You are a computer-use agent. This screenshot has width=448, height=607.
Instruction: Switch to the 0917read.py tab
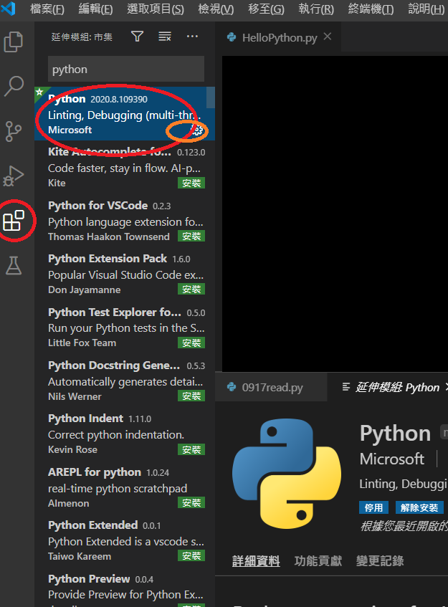point(272,387)
